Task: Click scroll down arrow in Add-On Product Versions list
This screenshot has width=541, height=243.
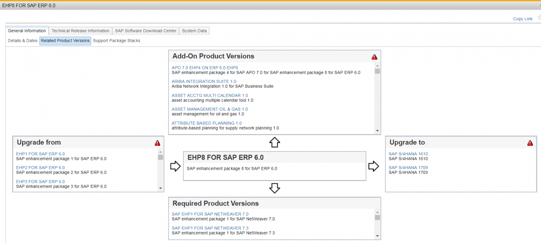Action: 377,130
